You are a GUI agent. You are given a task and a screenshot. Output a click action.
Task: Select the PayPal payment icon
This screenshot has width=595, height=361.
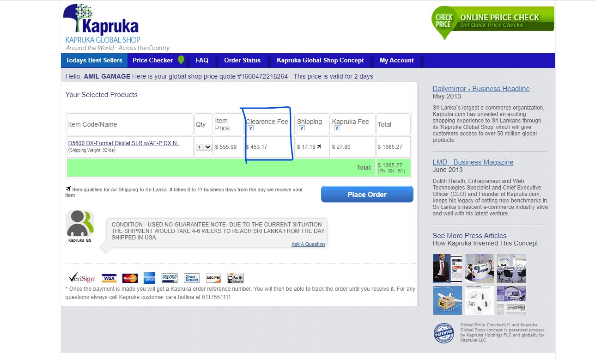[x=170, y=278]
